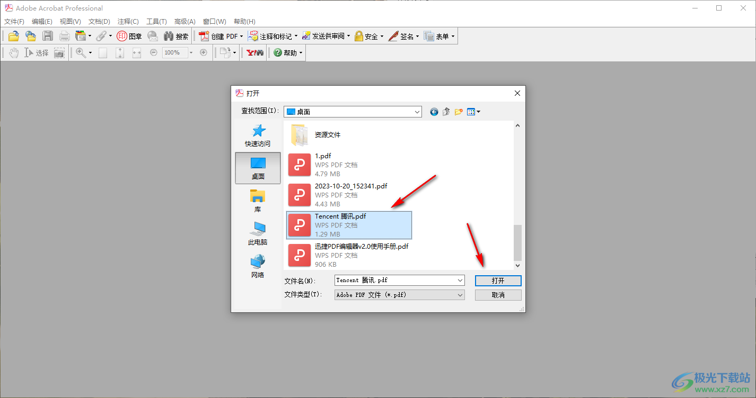Viewport: 756px width, 398px height.
Task: Create a new folder in the dialog
Action: tap(459, 112)
